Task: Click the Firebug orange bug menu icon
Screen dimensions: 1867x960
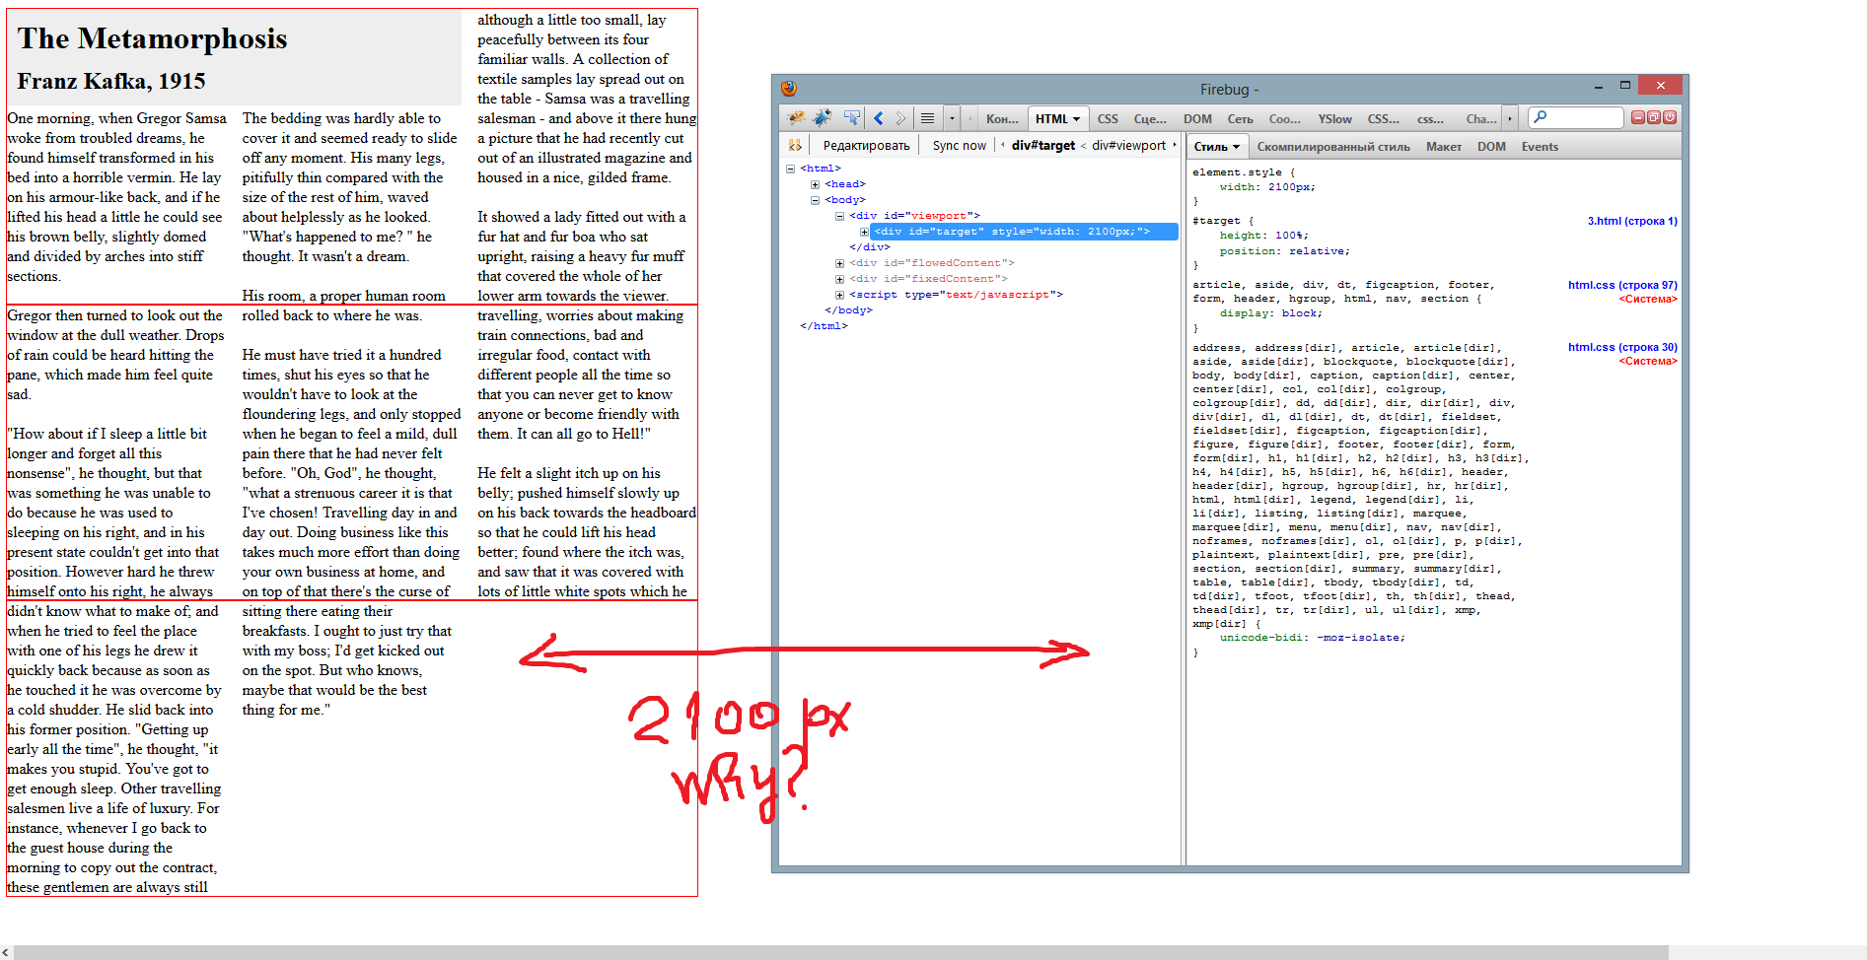Action: point(795,118)
